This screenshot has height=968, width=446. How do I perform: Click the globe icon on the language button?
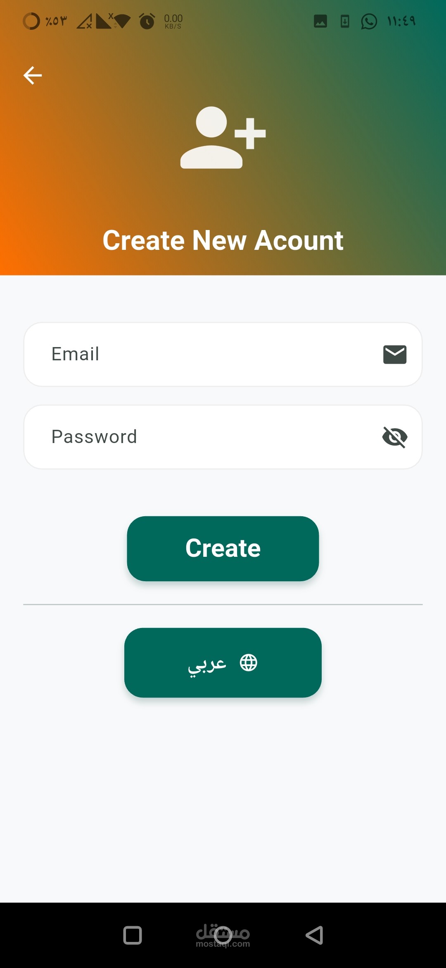(249, 663)
